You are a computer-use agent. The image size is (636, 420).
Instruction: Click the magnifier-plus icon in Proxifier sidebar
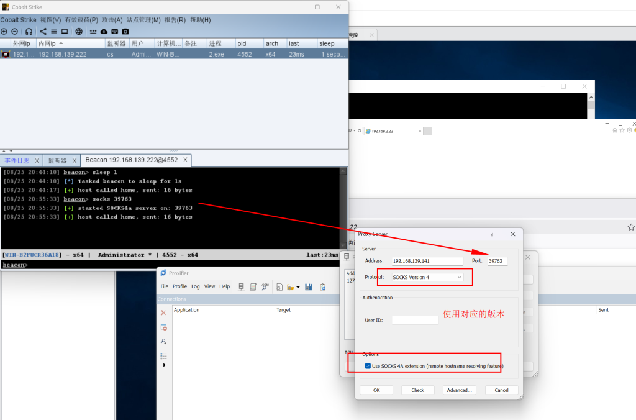pos(163,342)
